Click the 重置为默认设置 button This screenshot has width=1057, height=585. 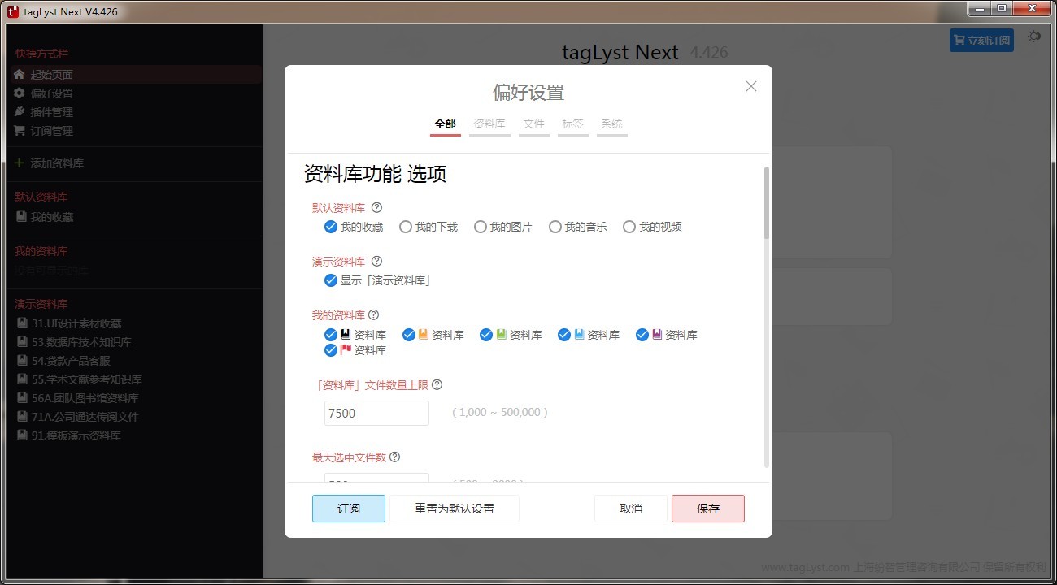tap(455, 508)
